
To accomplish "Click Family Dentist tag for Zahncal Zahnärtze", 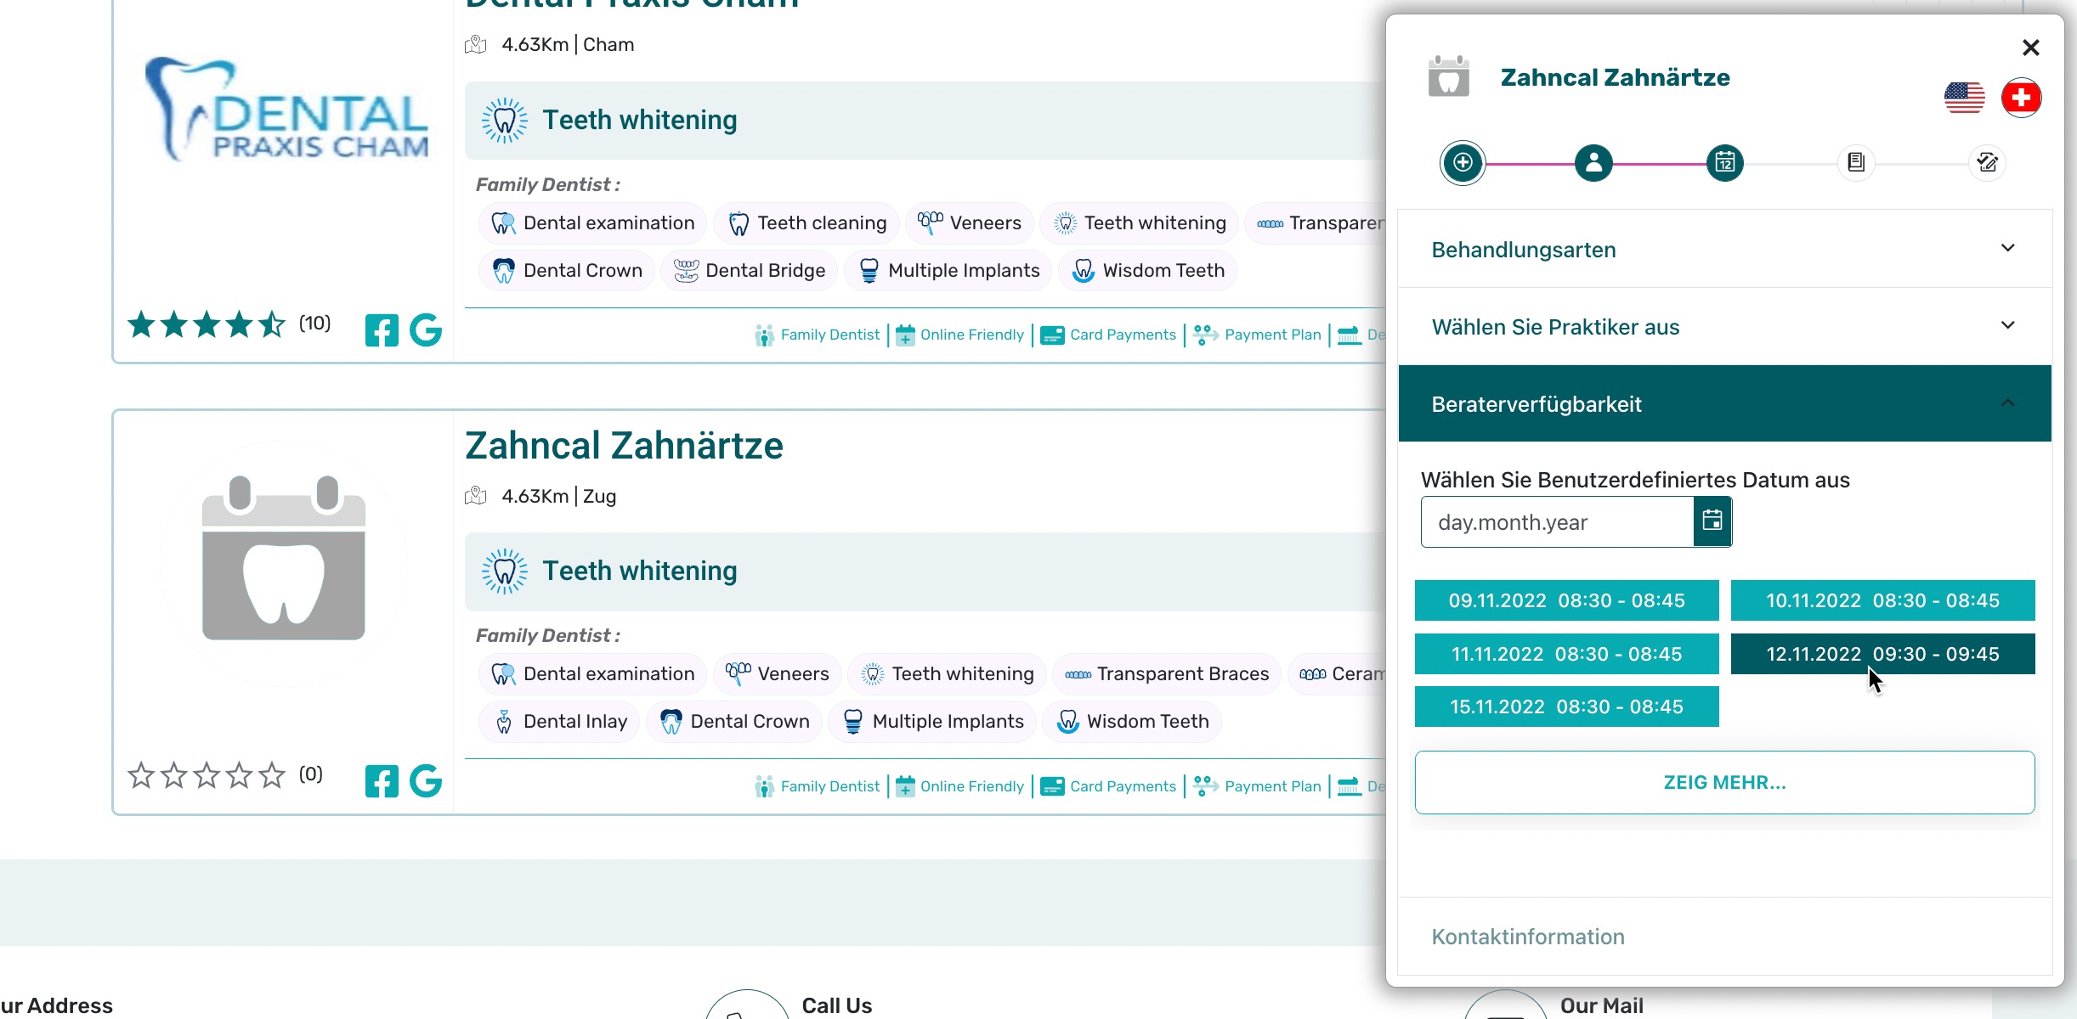I will pyautogui.click(x=818, y=786).
